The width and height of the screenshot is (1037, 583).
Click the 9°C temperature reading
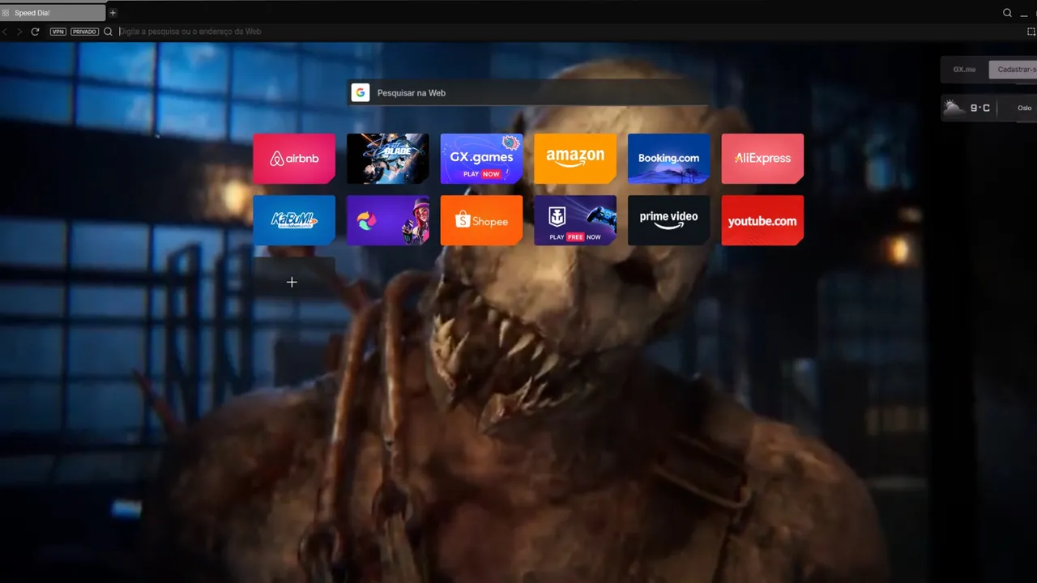[x=980, y=108]
